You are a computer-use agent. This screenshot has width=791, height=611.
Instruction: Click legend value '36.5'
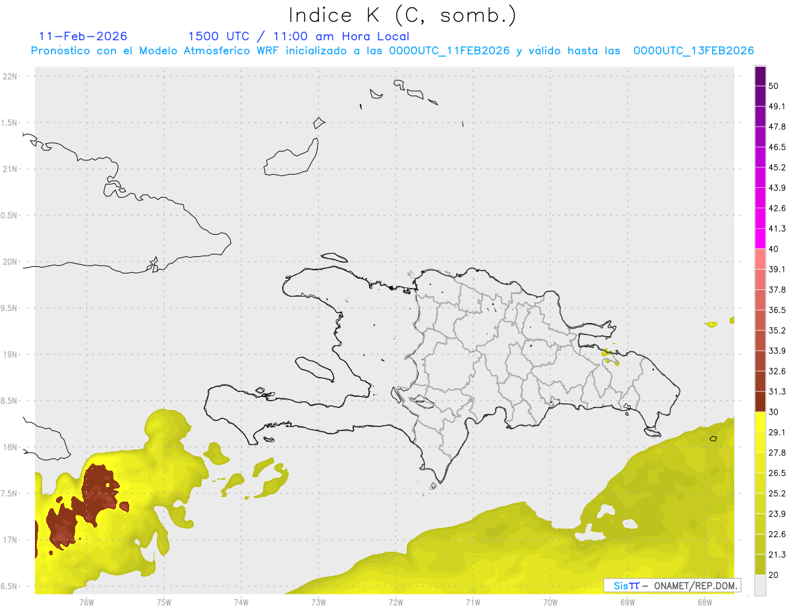click(777, 310)
